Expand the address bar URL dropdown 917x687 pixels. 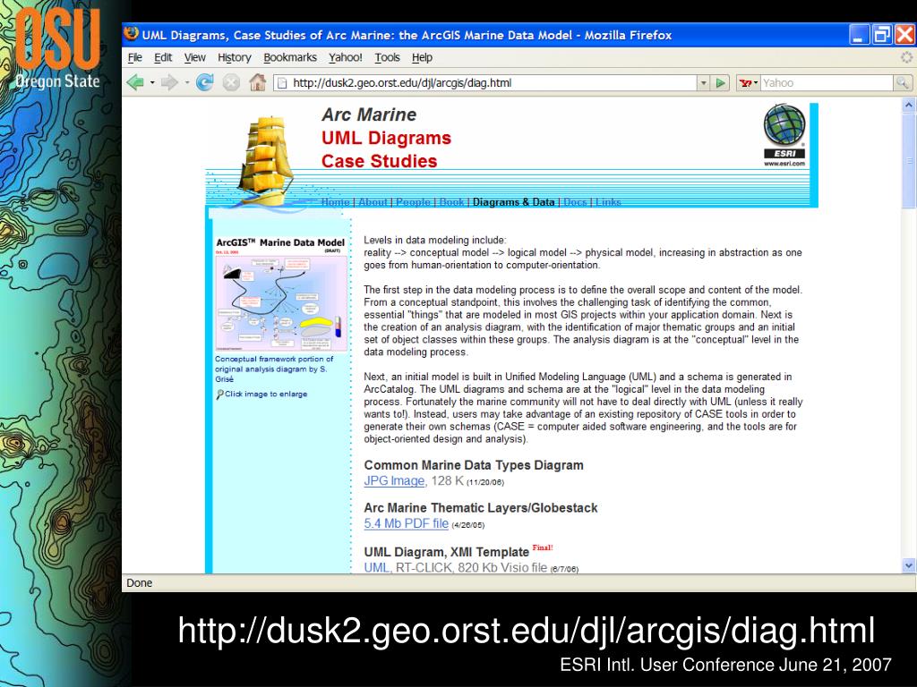click(704, 83)
